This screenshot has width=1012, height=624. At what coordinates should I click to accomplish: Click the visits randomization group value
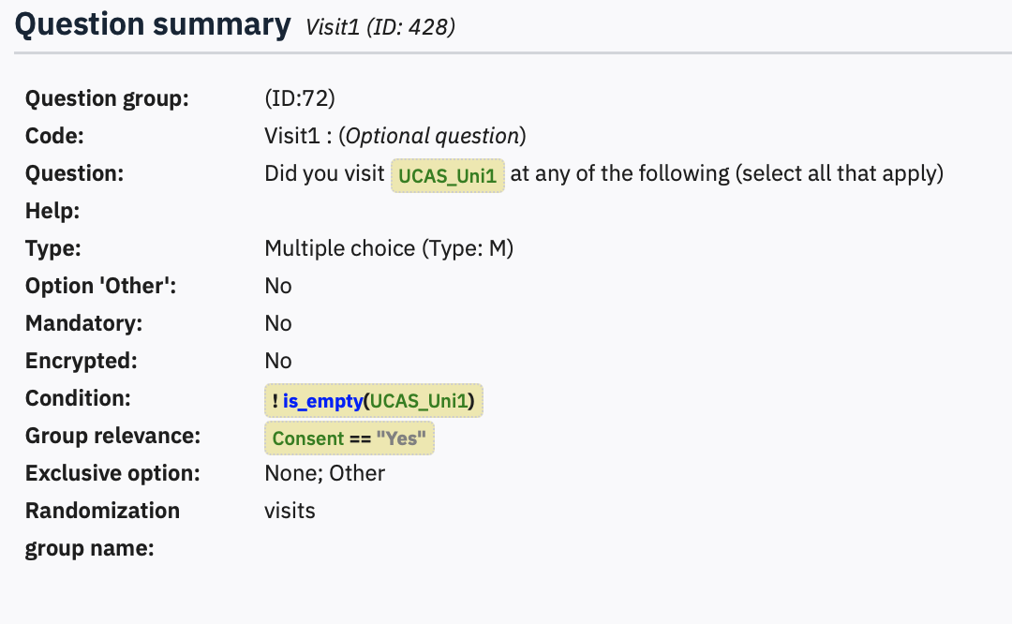[290, 511]
